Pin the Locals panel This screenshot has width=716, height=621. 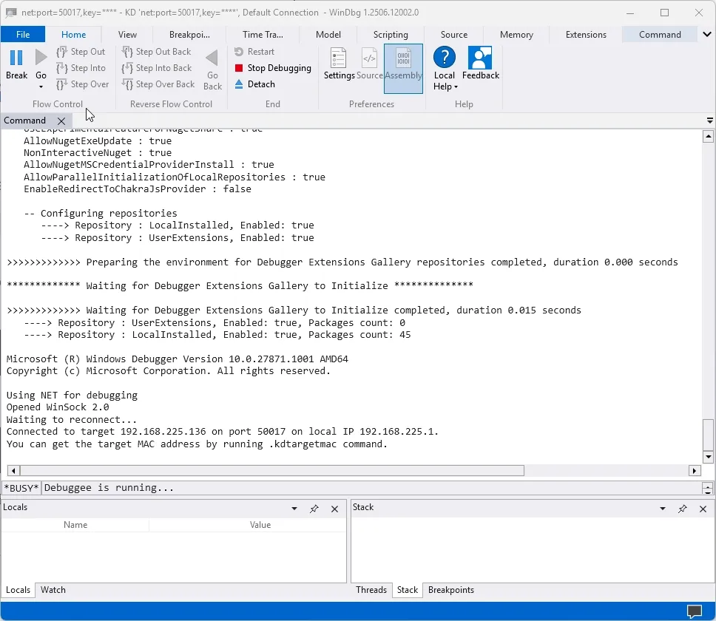pyautogui.click(x=314, y=509)
